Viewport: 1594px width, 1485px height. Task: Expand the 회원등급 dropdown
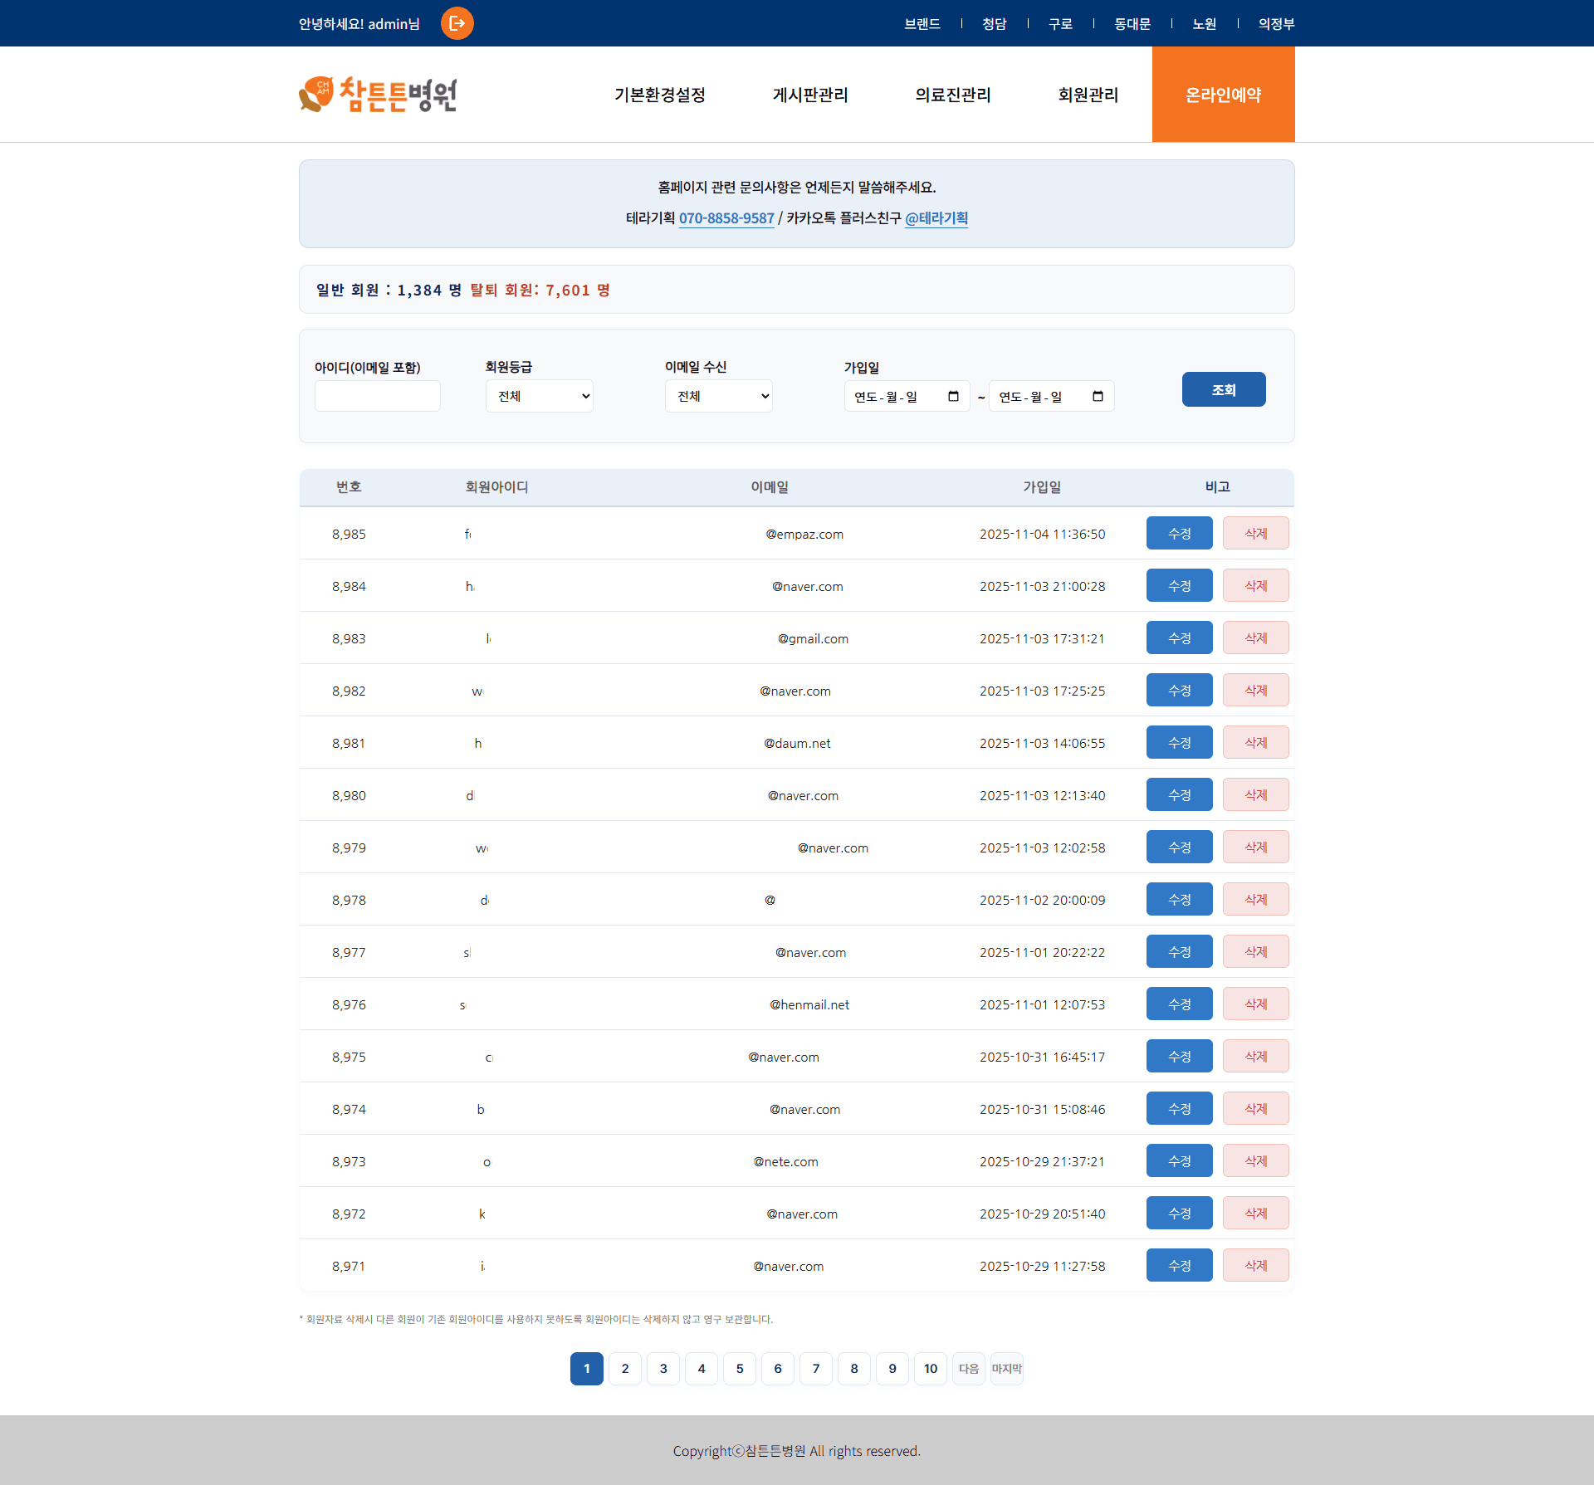539,396
